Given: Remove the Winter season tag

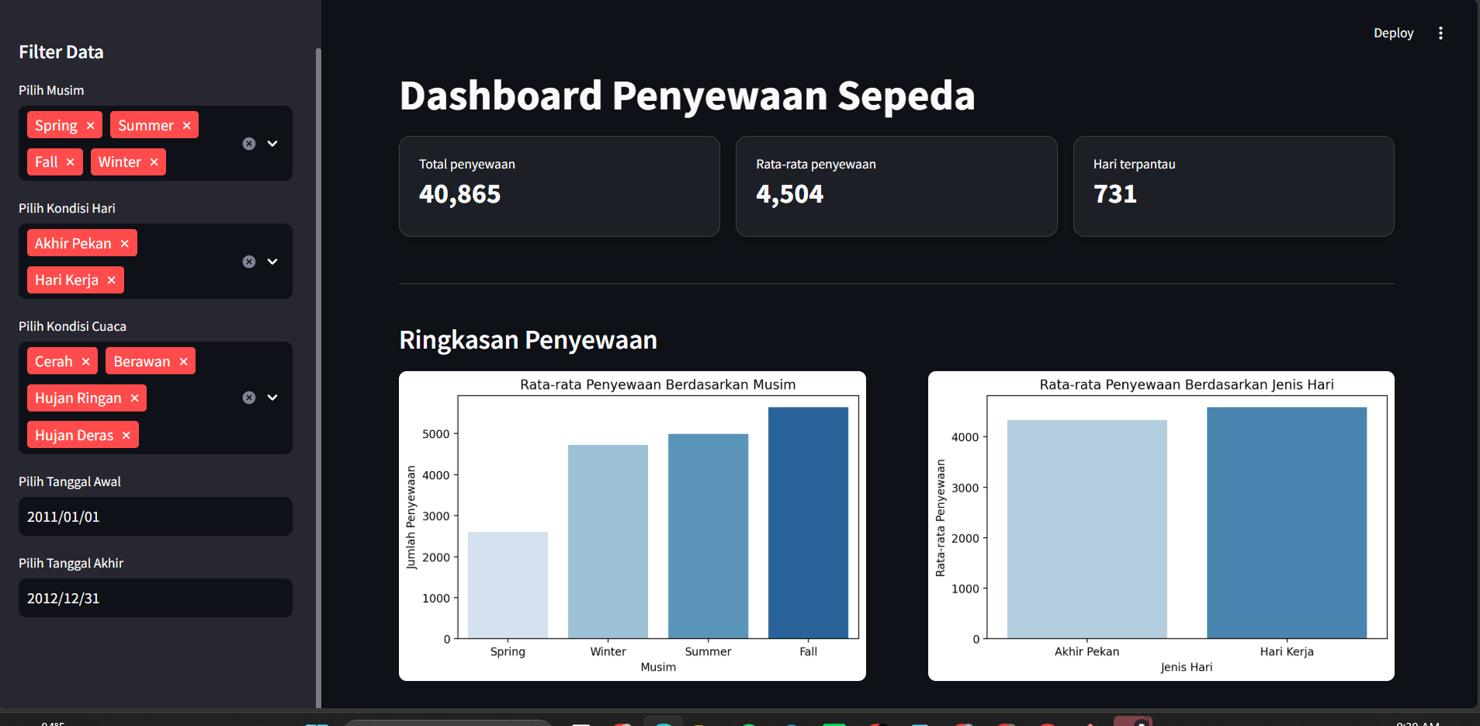Looking at the screenshot, I should point(154,162).
